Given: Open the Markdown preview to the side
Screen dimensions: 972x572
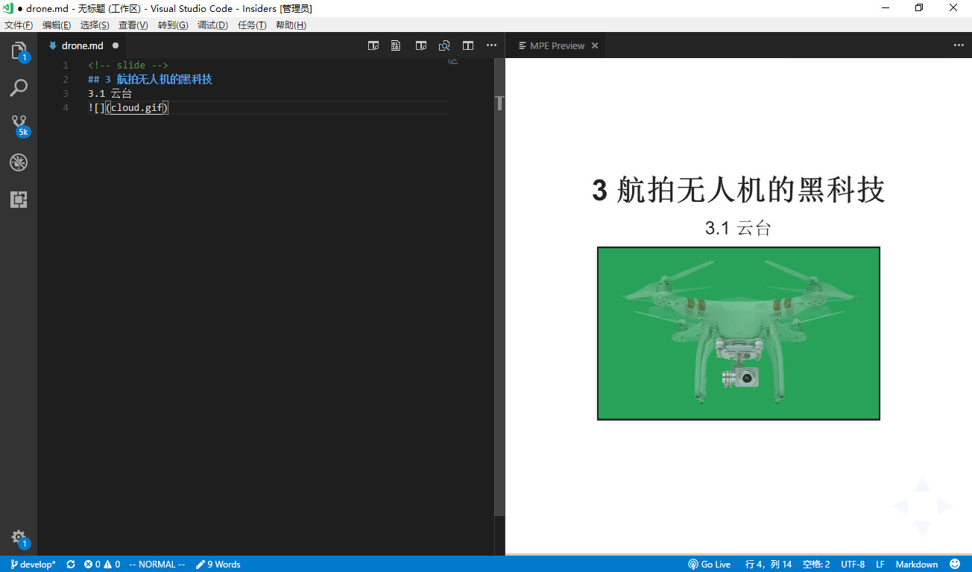Looking at the screenshot, I should coord(421,45).
